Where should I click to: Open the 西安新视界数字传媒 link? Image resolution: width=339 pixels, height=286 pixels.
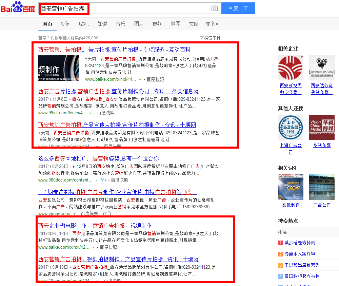(291, 89)
